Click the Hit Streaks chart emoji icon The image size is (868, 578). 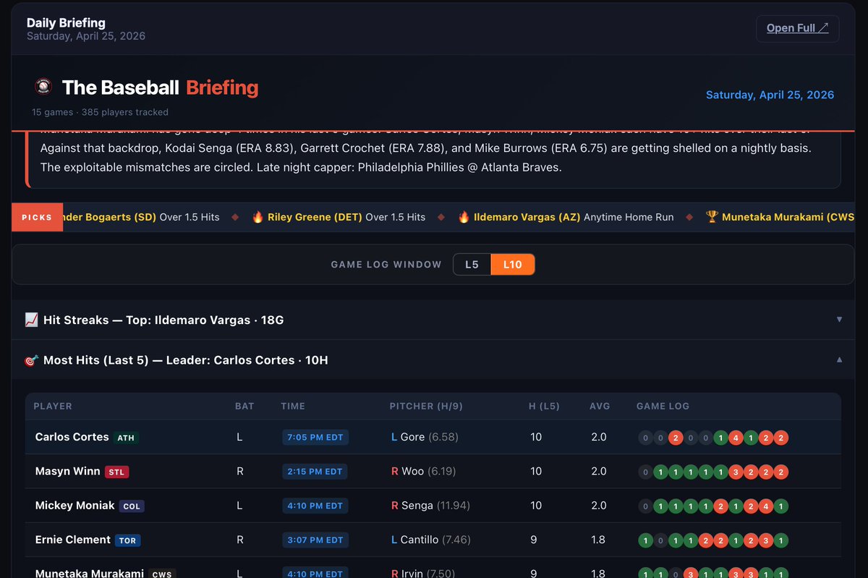pyautogui.click(x=31, y=320)
